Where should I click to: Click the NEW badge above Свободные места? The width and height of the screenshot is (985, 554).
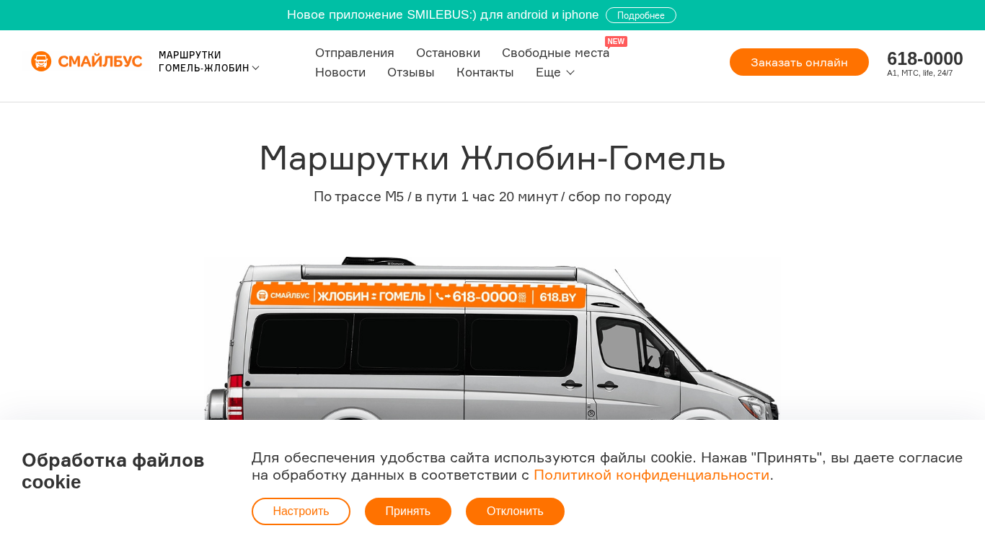[616, 42]
